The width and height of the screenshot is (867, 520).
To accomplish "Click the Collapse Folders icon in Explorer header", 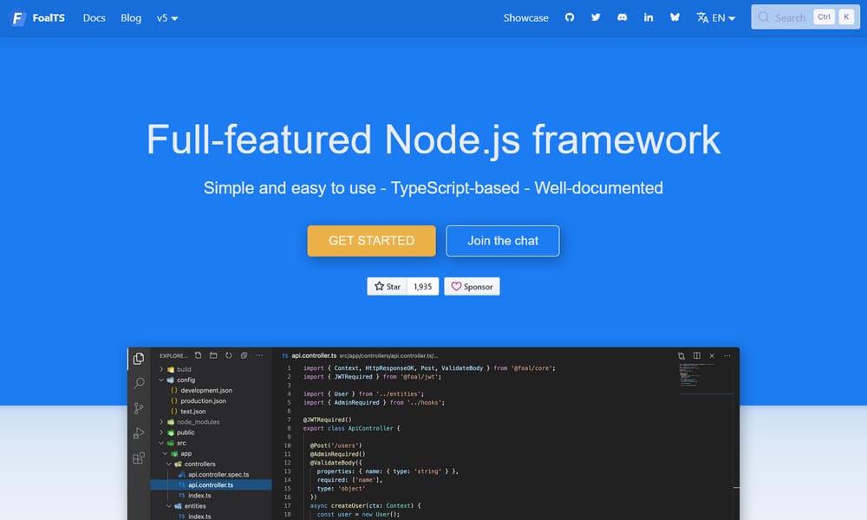I will (x=244, y=355).
